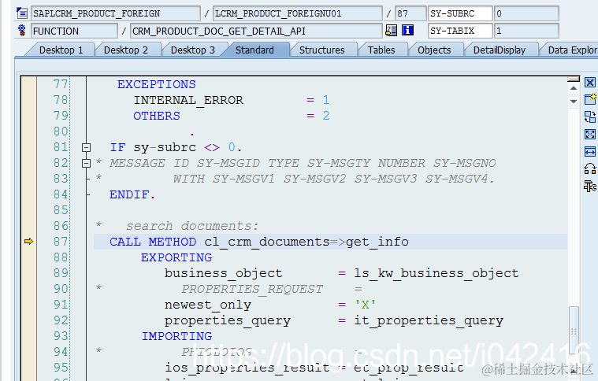Open the tool services hammer icon
The height and width of the screenshot is (381, 598).
590,187
